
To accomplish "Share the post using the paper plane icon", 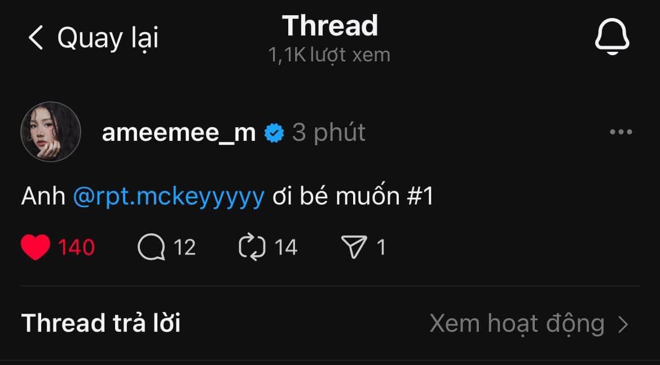I will pos(355,248).
